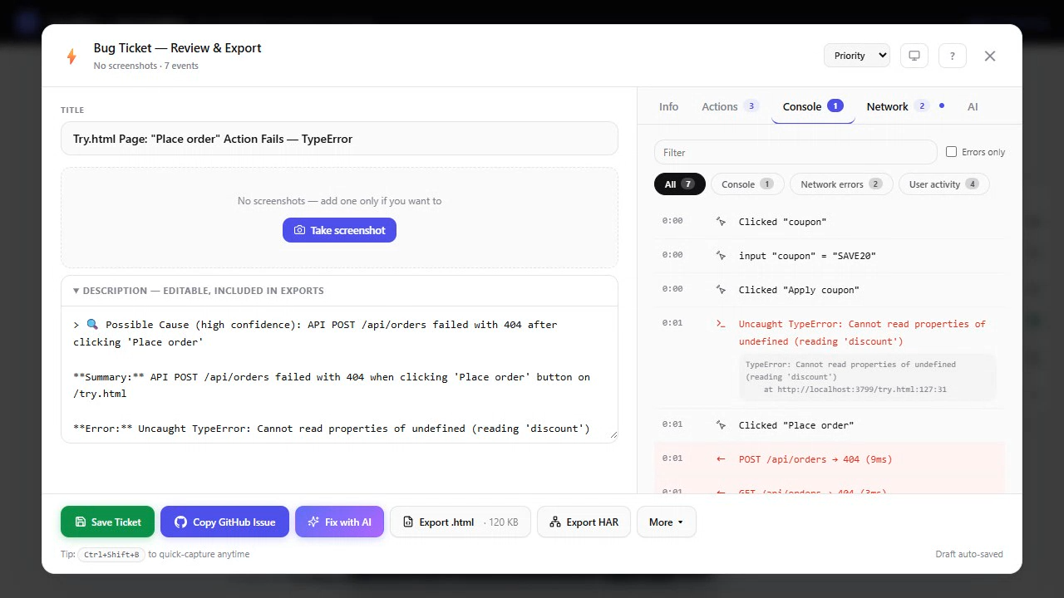Image resolution: width=1064 pixels, height=598 pixels.
Task: Select the Clicked "Apply coupon" event
Action: [799, 290]
